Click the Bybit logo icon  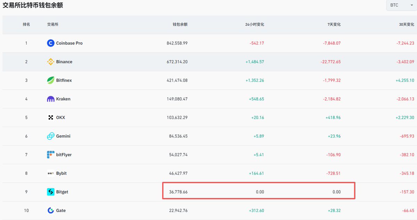[51, 173]
